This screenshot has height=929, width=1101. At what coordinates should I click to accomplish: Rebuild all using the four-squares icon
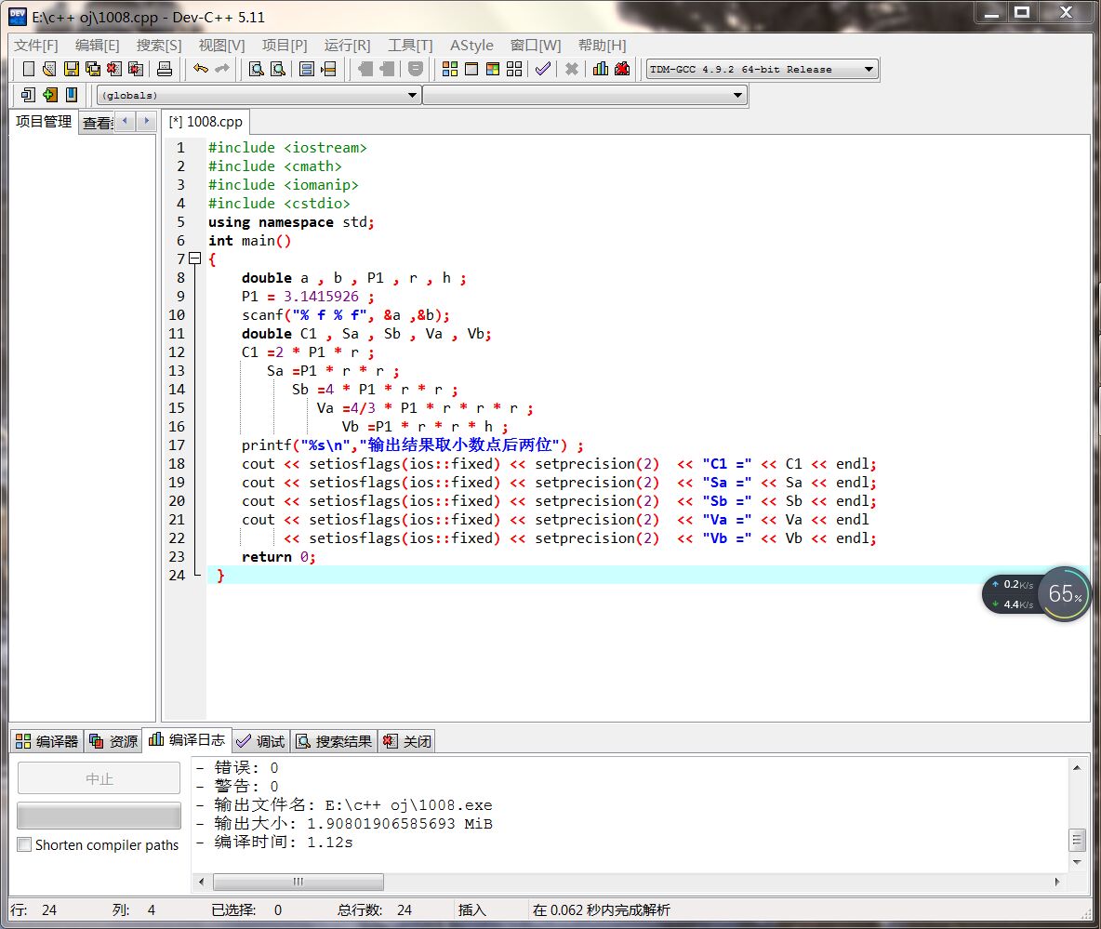(x=514, y=69)
